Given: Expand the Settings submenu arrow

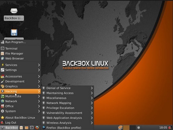Looking at the screenshot, I should click(39, 70).
